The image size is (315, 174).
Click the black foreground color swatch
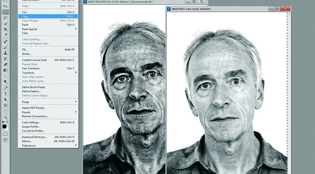tap(4, 126)
